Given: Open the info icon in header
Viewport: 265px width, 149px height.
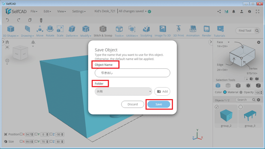Looking at the screenshot, I should coord(249,11).
